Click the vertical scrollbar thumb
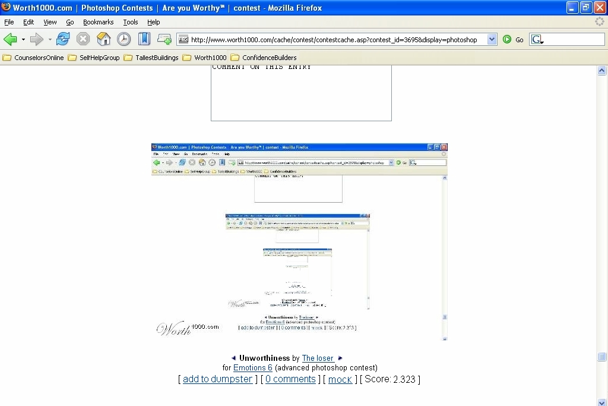The image size is (608, 406). coord(601,357)
